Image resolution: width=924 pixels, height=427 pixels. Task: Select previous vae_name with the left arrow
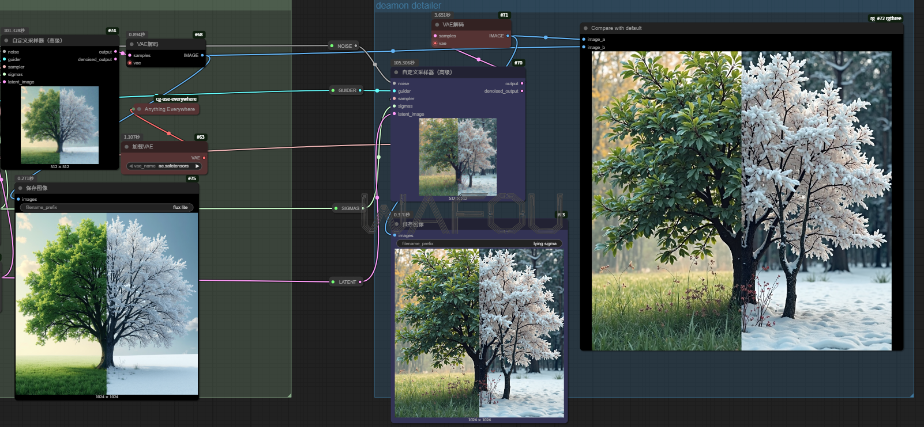[130, 166]
